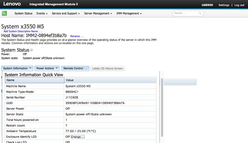248x143 pixels.
Task: Open the Server Management menu
Action: [98, 13]
